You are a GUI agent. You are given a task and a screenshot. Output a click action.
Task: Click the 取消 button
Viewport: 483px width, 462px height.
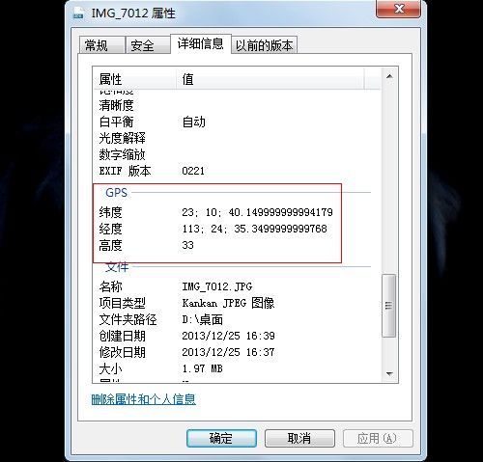coord(299,438)
